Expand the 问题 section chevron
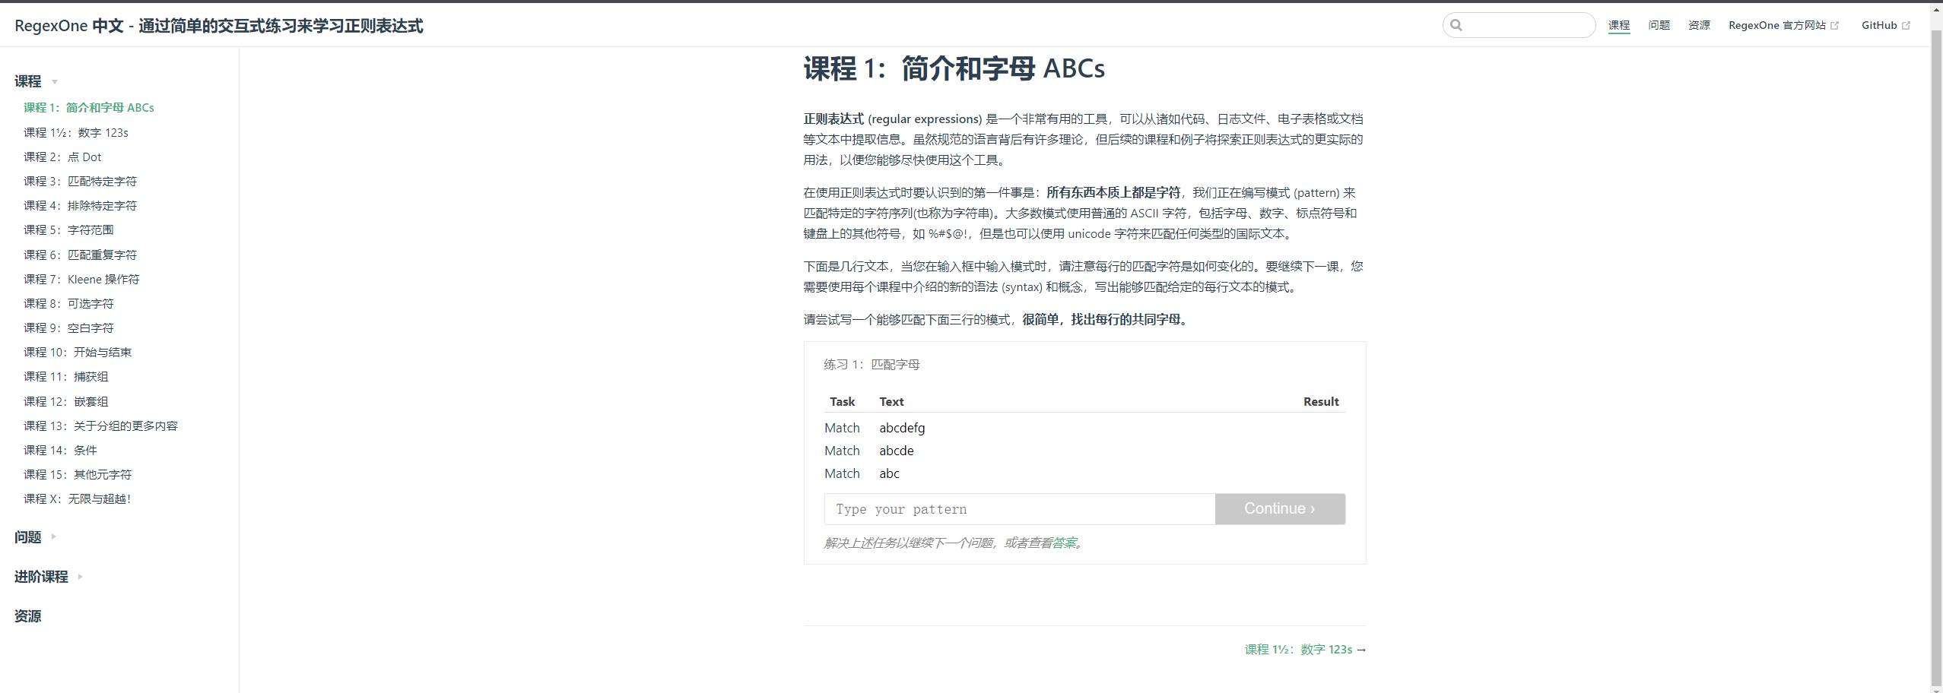The width and height of the screenshot is (1943, 693). click(x=53, y=536)
